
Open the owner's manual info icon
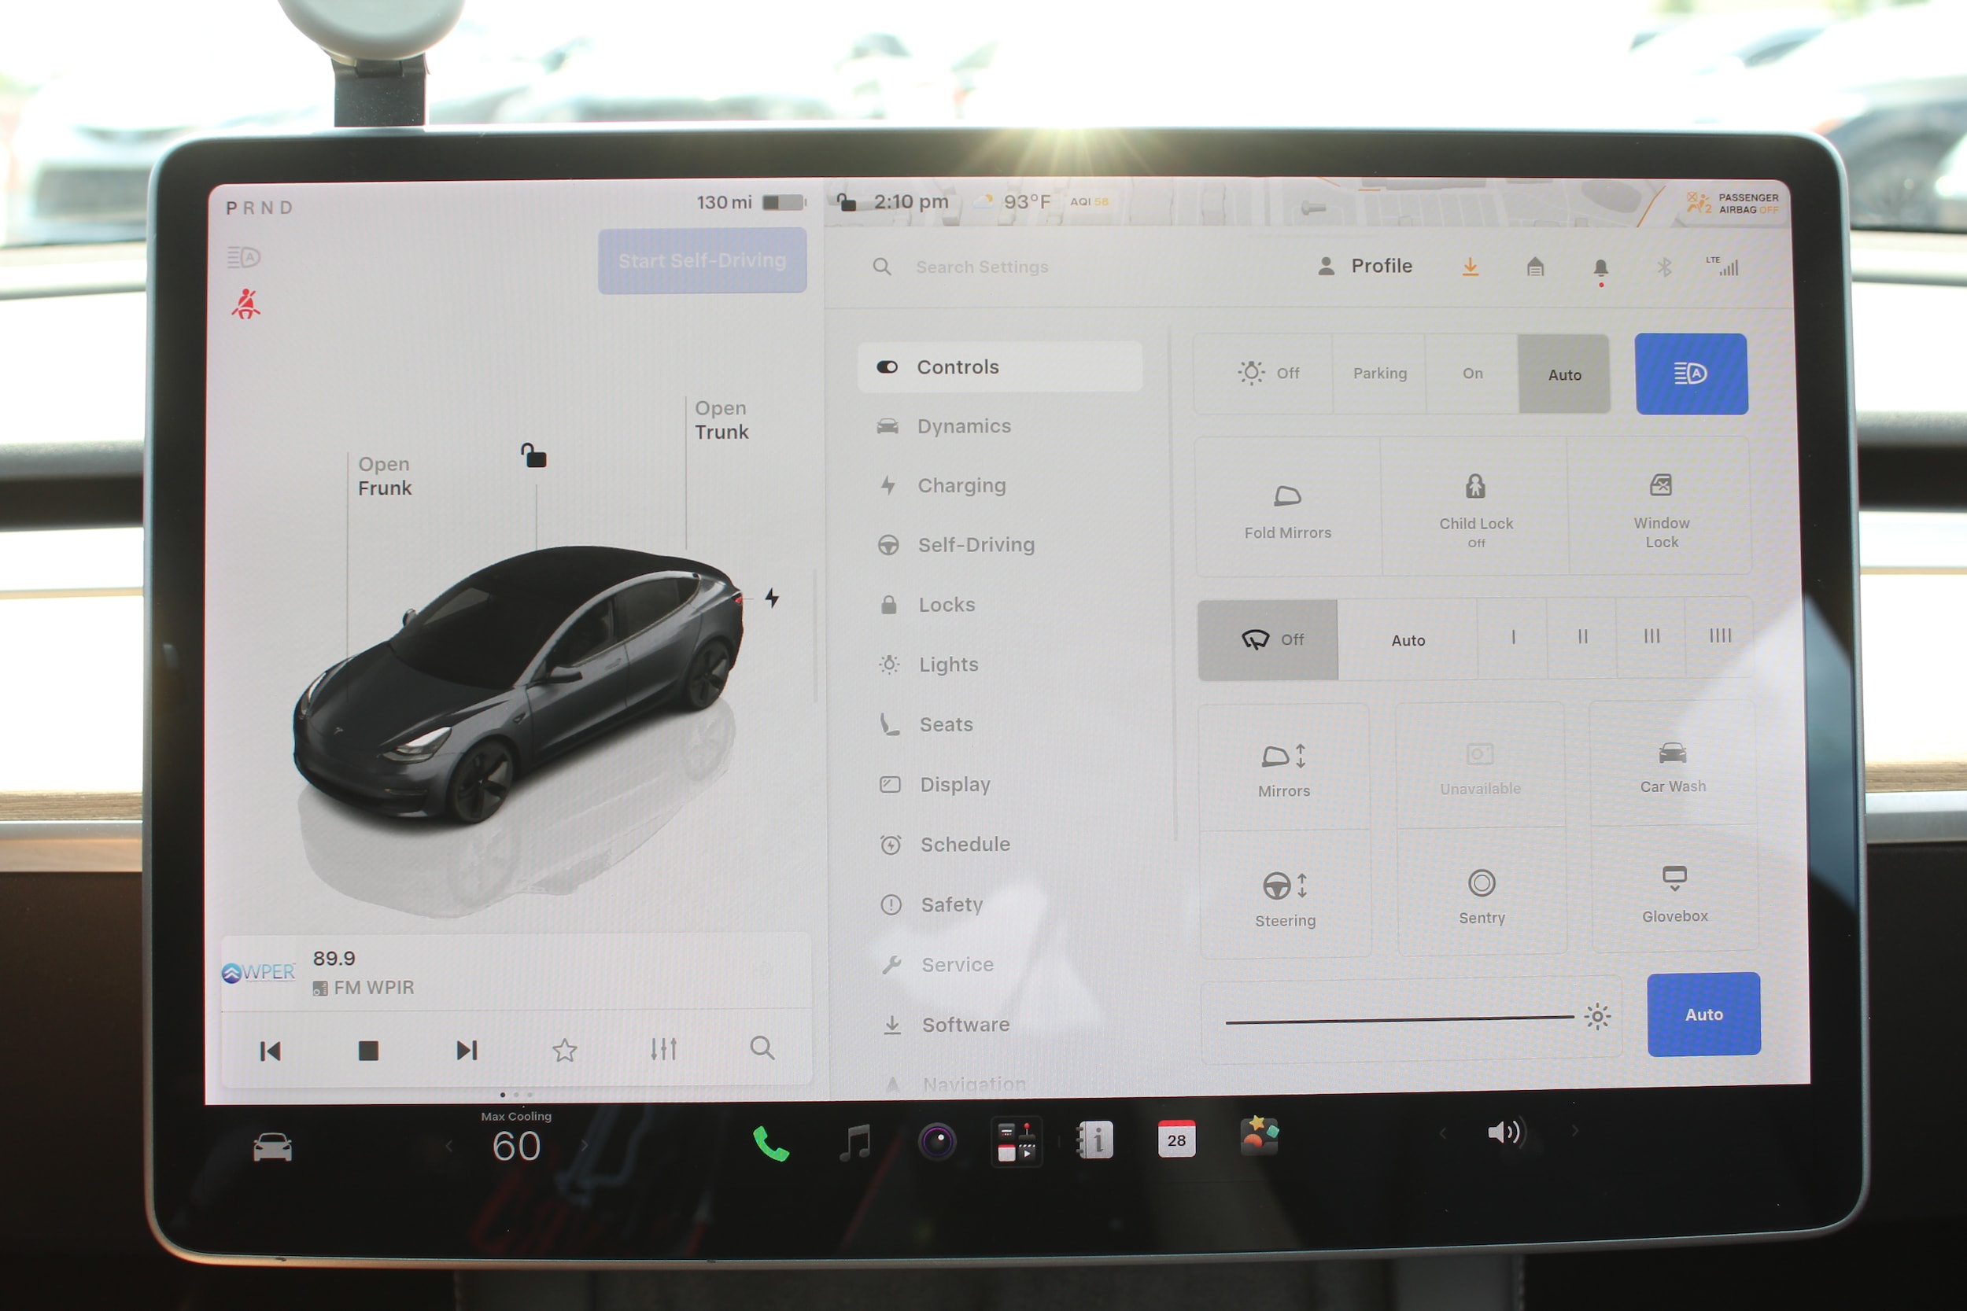[1094, 1140]
